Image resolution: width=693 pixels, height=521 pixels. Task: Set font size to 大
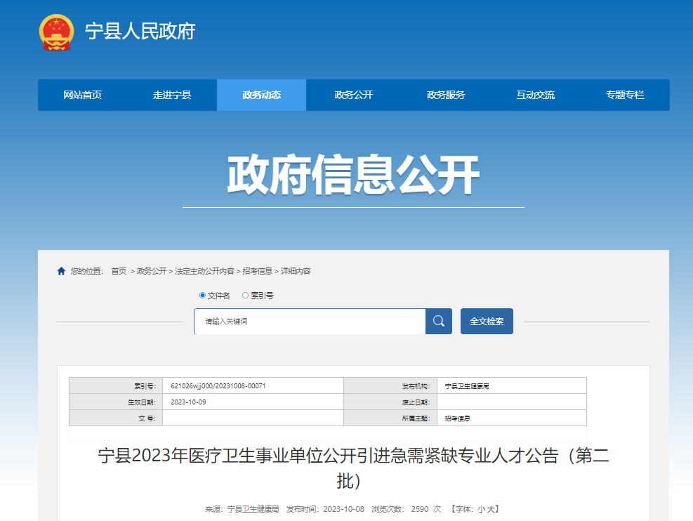pyautogui.click(x=491, y=509)
